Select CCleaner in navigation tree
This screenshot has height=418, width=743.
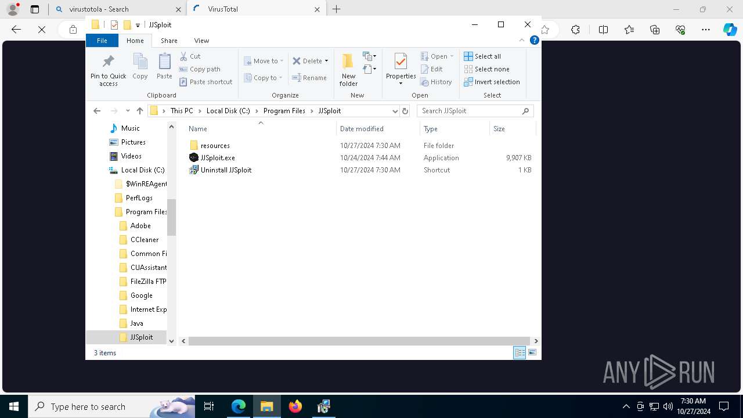click(144, 240)
